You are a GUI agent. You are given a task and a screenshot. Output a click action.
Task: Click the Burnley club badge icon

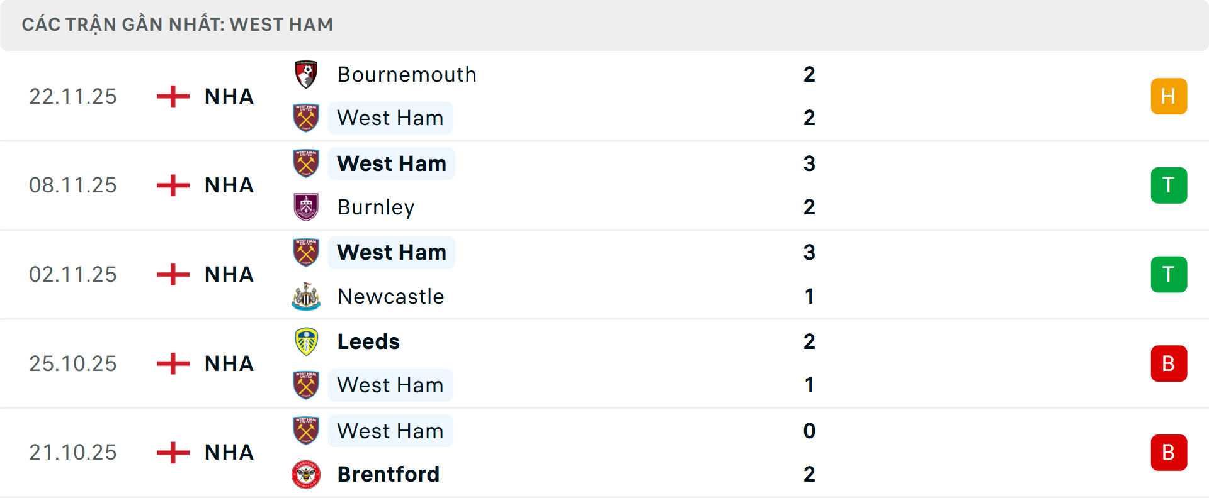click(306, 207)
